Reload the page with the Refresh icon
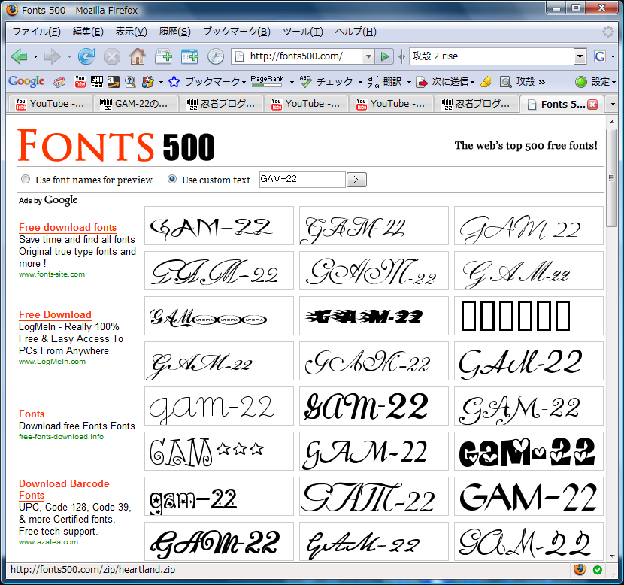624x585 pixels. [86, 56]
